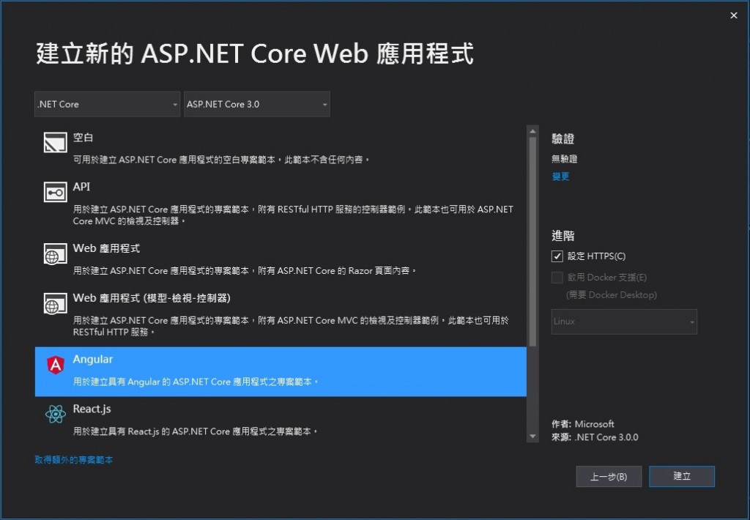This screenshot has height=520, width=750.
Task: Select the API template title
Action: click(x=81, y=187)
